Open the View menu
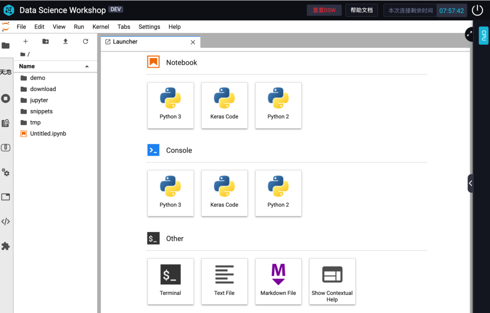490x313 pixels. [59, 27]
